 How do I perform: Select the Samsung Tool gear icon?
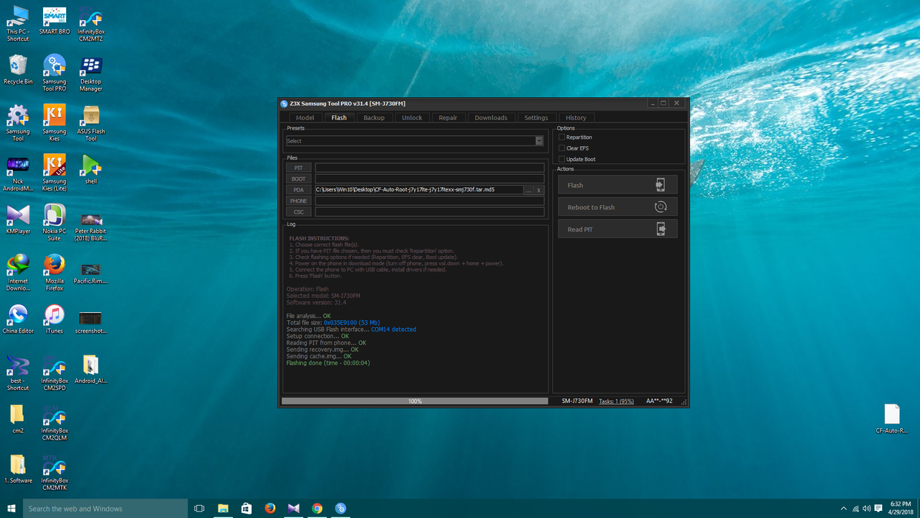pyautogui.click(x=18, y=122)
